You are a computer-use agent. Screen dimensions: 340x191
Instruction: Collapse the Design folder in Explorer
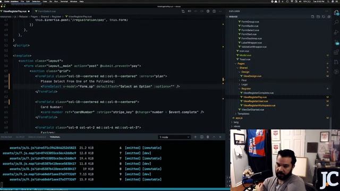(x=245, y=72)
